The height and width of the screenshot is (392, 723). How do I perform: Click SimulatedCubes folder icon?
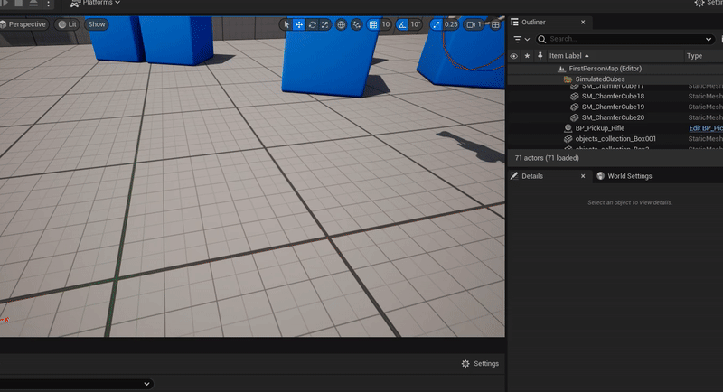click(x=568, y=79)
